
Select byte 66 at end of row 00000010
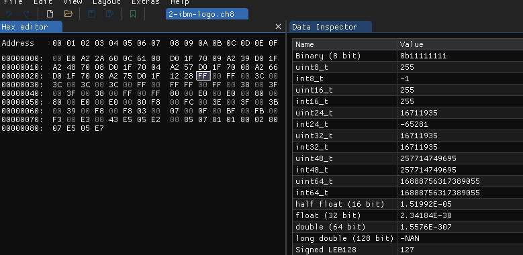[273, 67]
